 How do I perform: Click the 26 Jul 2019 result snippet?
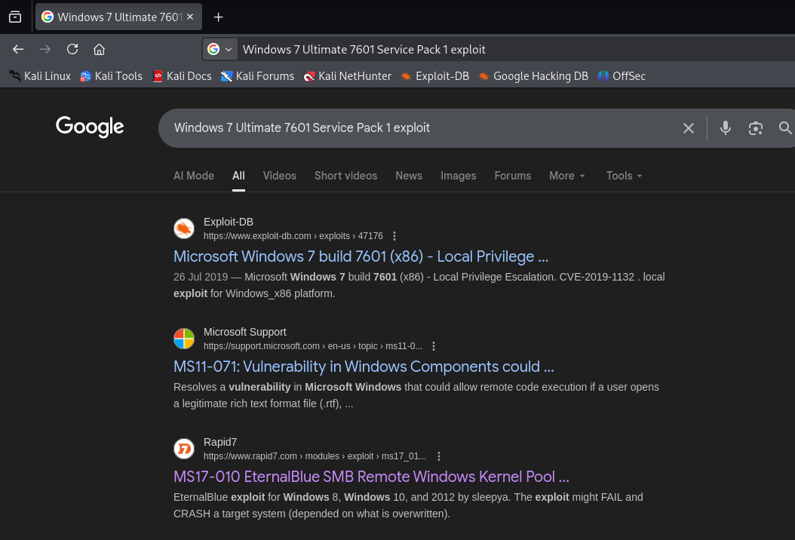pyautogui.click(x=419, y=285)
